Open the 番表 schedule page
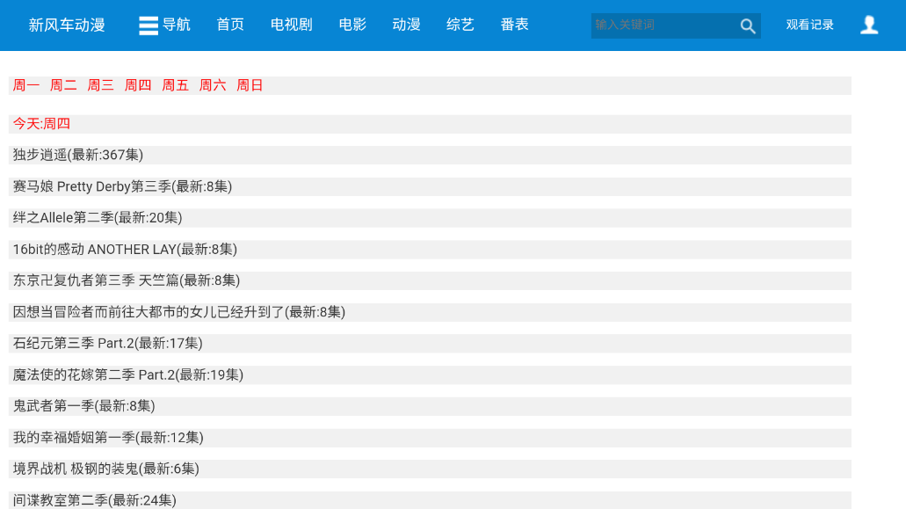The height and width of the screenshot is (509, 906). coord(513,25)
